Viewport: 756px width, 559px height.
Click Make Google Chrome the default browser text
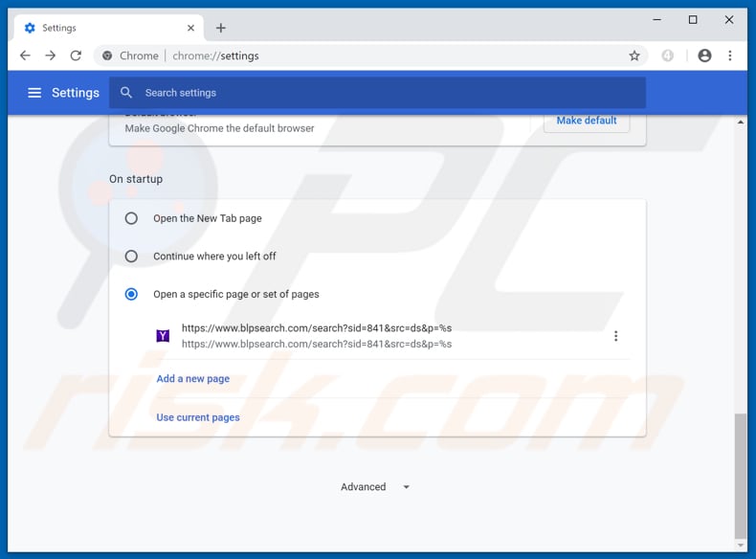pyautogui.click(x=219, y=128)
